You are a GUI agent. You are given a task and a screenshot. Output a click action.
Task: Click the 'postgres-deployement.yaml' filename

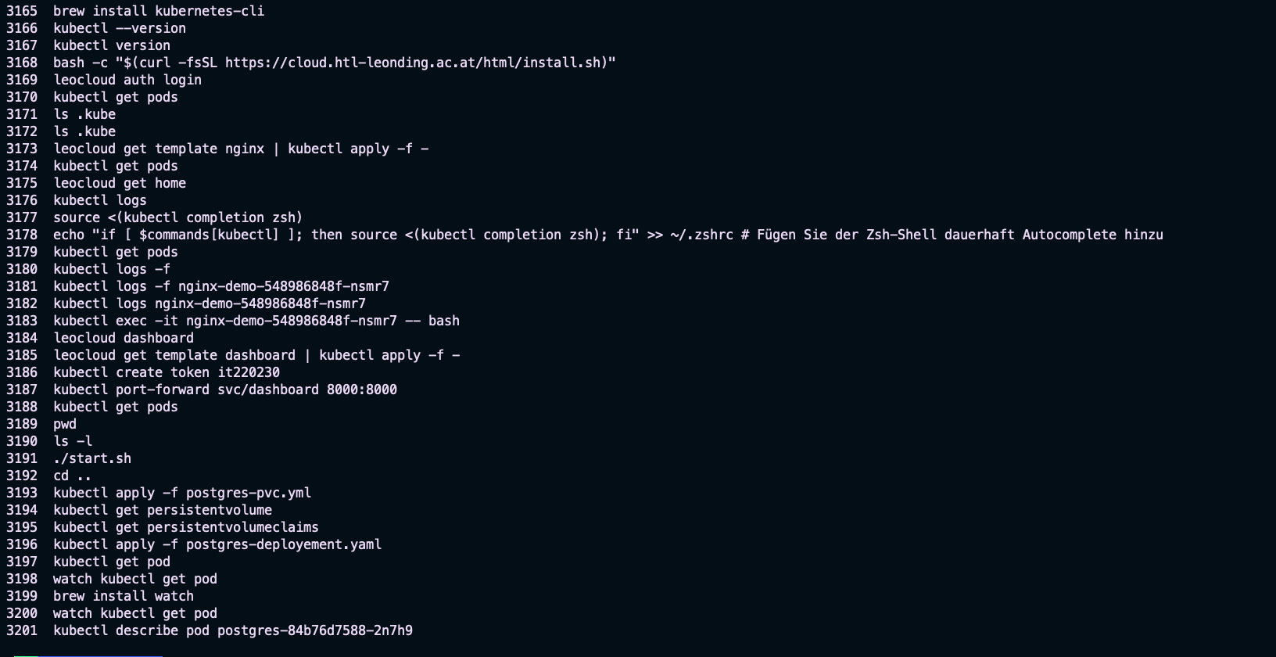click(x=283, y=544)
